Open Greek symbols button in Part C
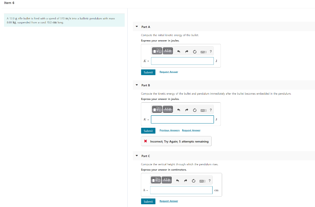Image resolution: width=315 pixels, height=207 pixels. (x=166, y=180)
